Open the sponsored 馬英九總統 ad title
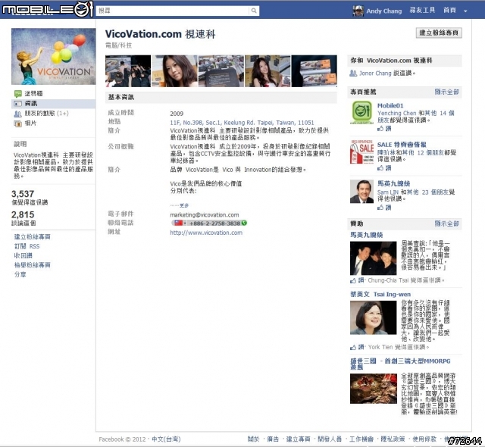The height and width of the screenshot is (447, 485). click(x=367, y=235)
